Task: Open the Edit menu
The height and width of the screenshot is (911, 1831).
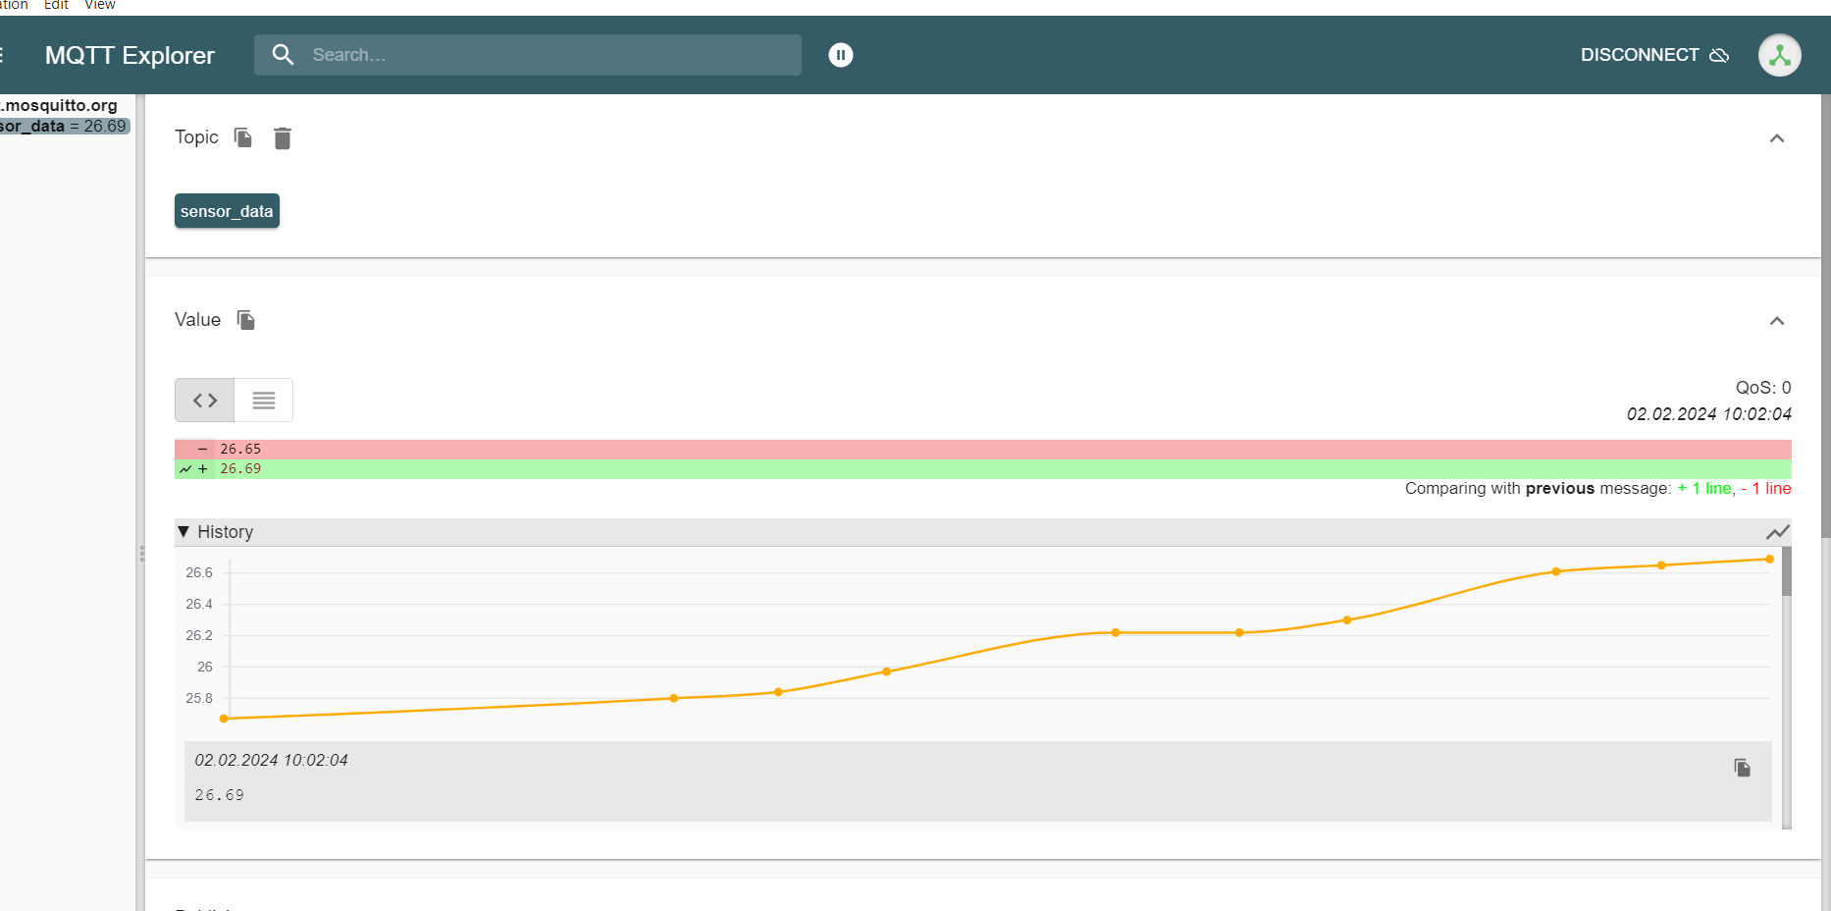Action: (x=56, y=5)
